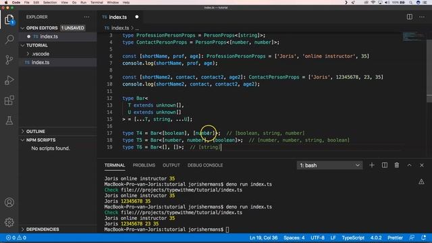This screenshot has height=243, width=432.
Task: Open the terminal selector dropdown 1: bash
Action: (329, 165)
